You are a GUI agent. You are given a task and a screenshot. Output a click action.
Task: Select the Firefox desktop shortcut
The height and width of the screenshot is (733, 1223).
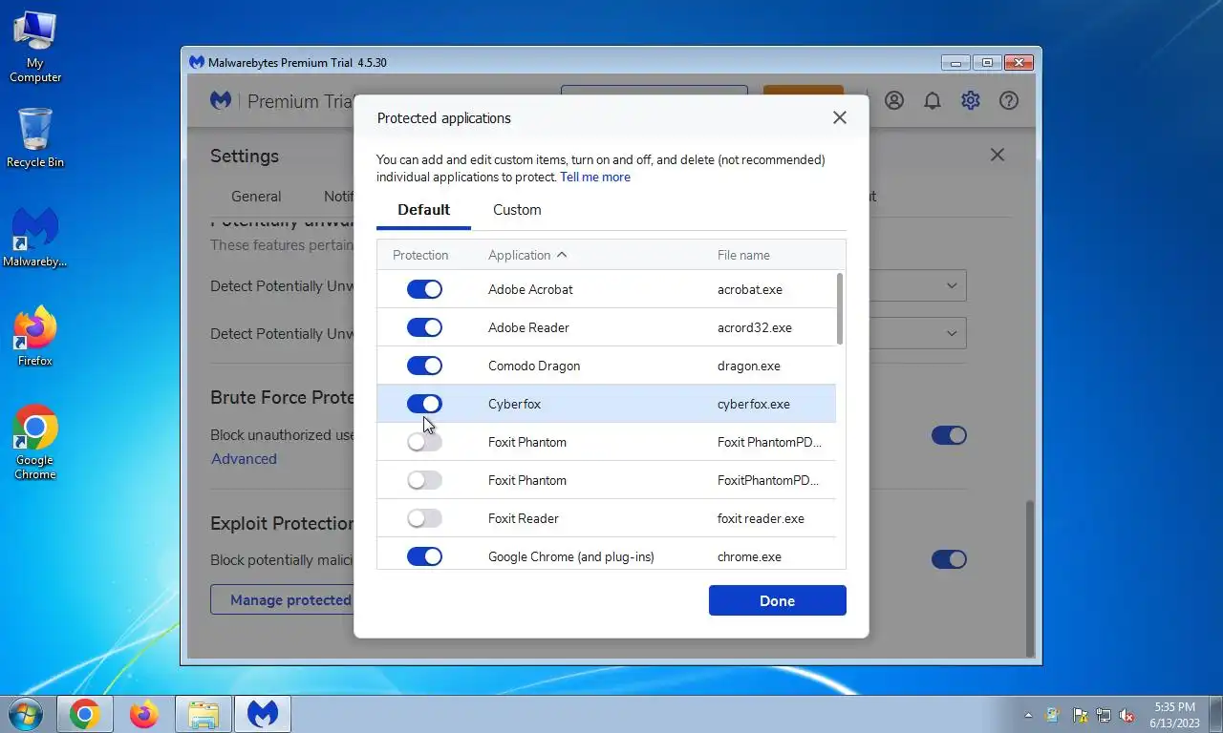(35, 337)
